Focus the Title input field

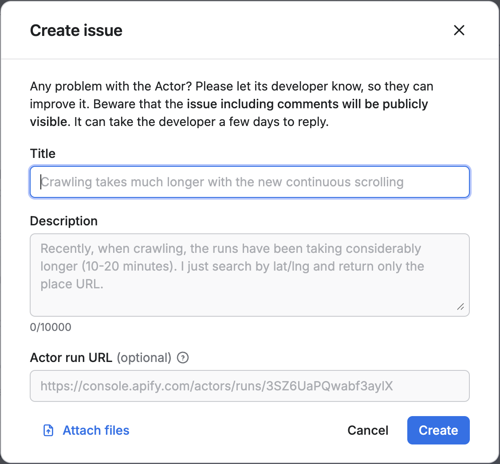249,182
